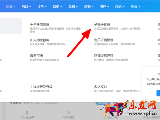This screenshot has height=120, width=160.
Task: Open 千牛多店管理 link
Action: coord(40,24)
